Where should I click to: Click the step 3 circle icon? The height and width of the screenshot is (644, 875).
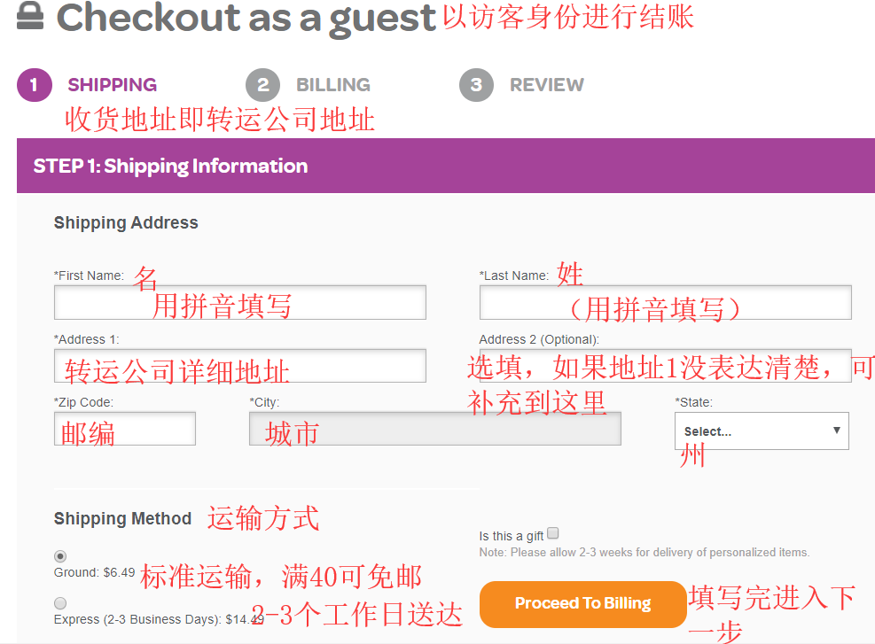click(x=476, y=85)
